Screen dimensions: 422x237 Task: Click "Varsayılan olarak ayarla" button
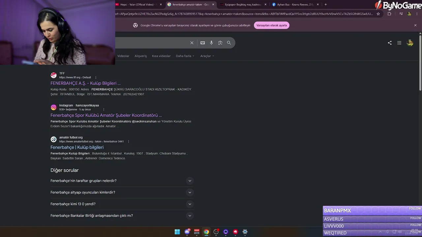272,25
